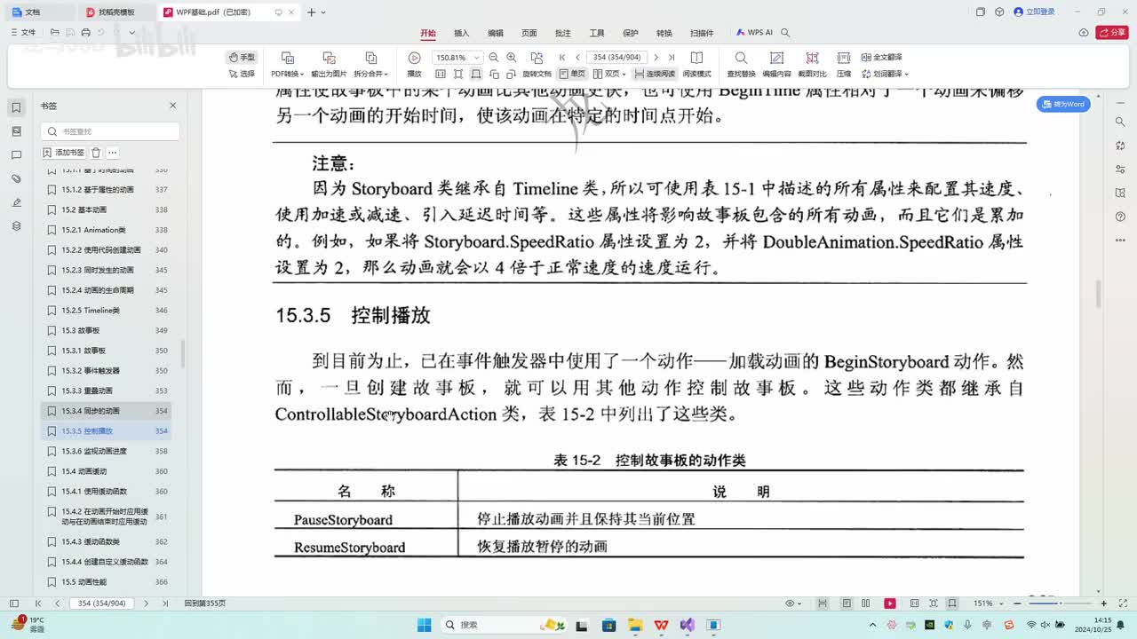Toggle fit-width view button in toolbar
The height and width of the screenshot is (639, 1137).
(x=476, y=74)
